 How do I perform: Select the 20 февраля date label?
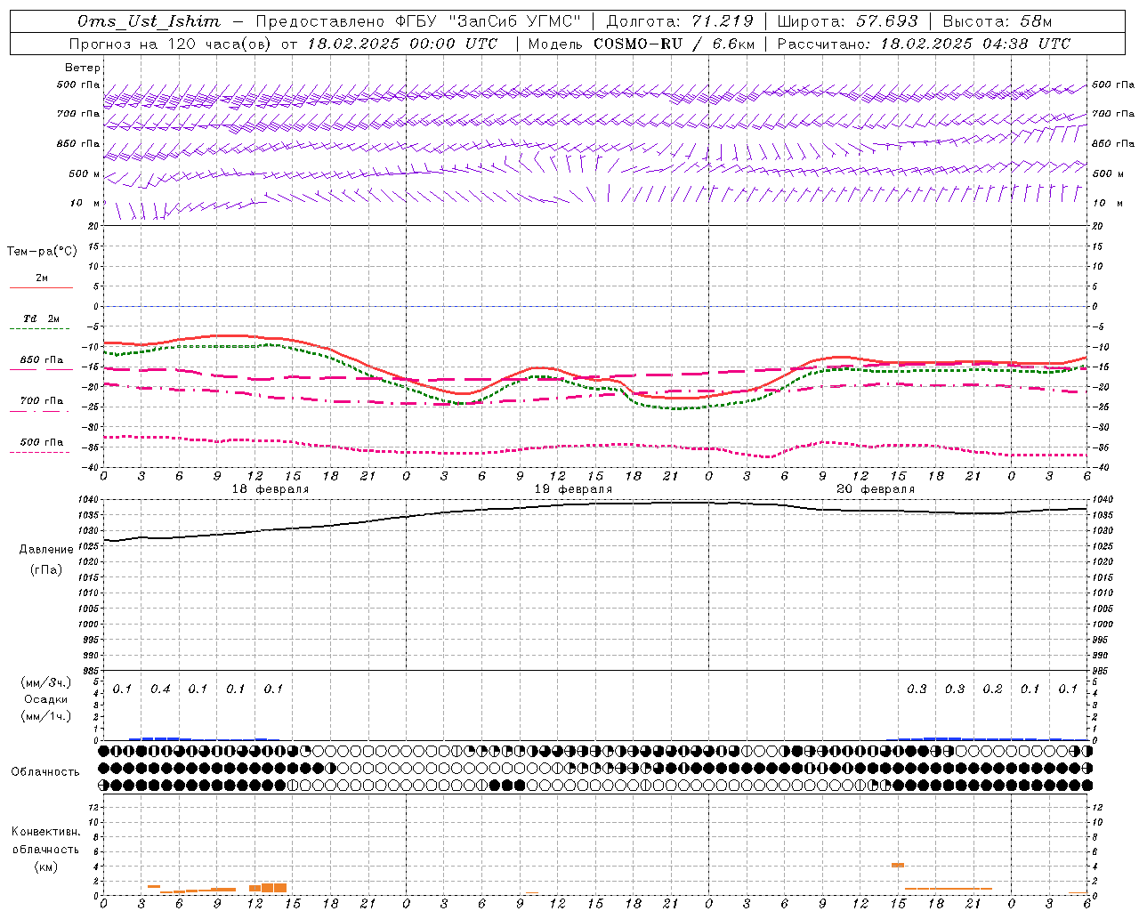coord(876,489)
